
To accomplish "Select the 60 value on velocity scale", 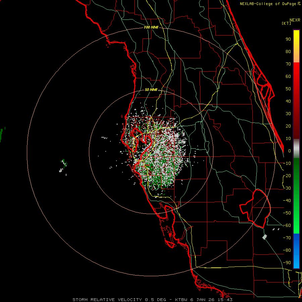I will (288, 77).
